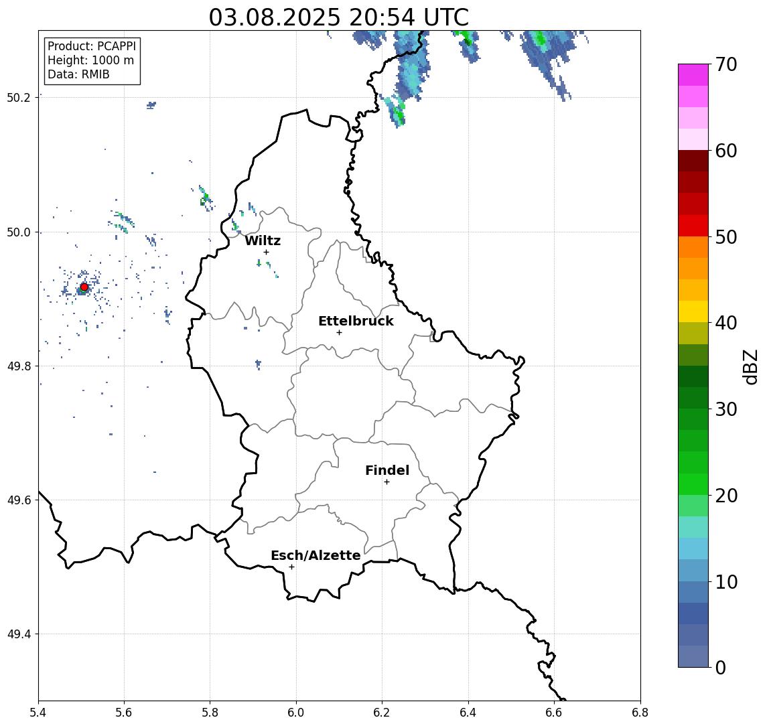The width and height of the screenshot is (767, 726).
Task: Click the longitude axis label 5.4
Action: click(38, 713)
